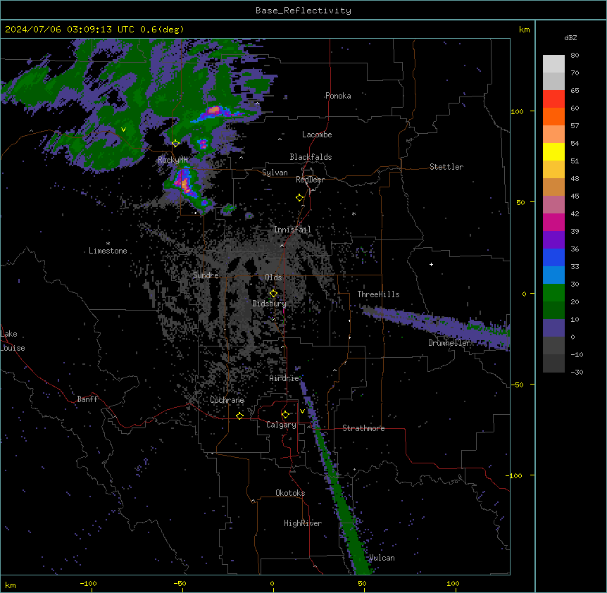
Task: Click the Limestone location label
Action: (x=108, y=251)
